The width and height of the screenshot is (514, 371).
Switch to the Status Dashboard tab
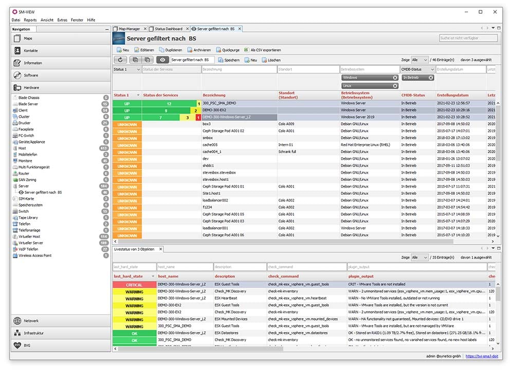click(x=168, y=29)
